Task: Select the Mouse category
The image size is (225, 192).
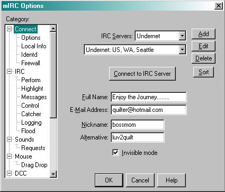Action: (x=23, y=156)
